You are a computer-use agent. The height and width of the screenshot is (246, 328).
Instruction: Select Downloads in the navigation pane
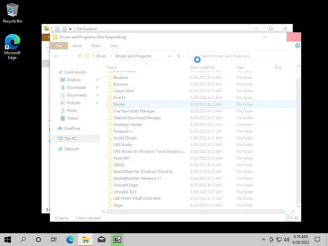(x=76, y=87)
